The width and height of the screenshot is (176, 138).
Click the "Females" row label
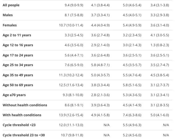pyautogui.click(x=10, y=25)
